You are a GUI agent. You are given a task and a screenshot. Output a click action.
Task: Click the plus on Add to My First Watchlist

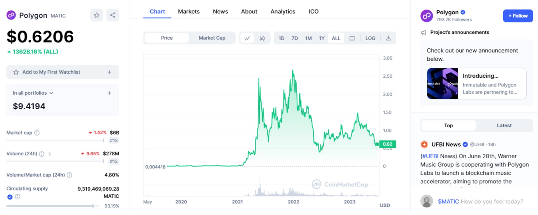click(x=110, y=72)
